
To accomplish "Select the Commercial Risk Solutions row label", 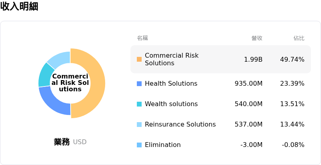I will click(171, 59).
